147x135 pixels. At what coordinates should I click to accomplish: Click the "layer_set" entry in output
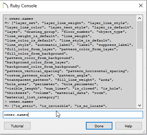[x=25, y=23]
